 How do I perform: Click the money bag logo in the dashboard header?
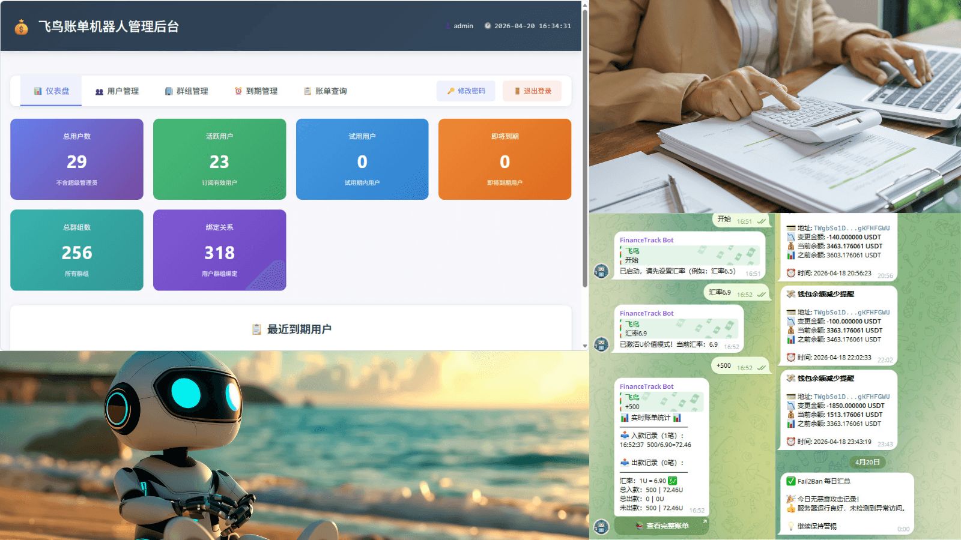click(22, 27)
